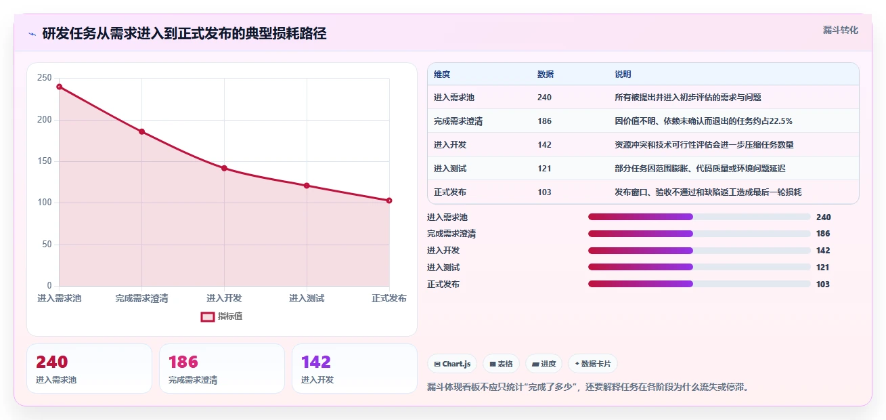Click the y-axis label 250
886x420 pixels.
click(x=45, y=78)
